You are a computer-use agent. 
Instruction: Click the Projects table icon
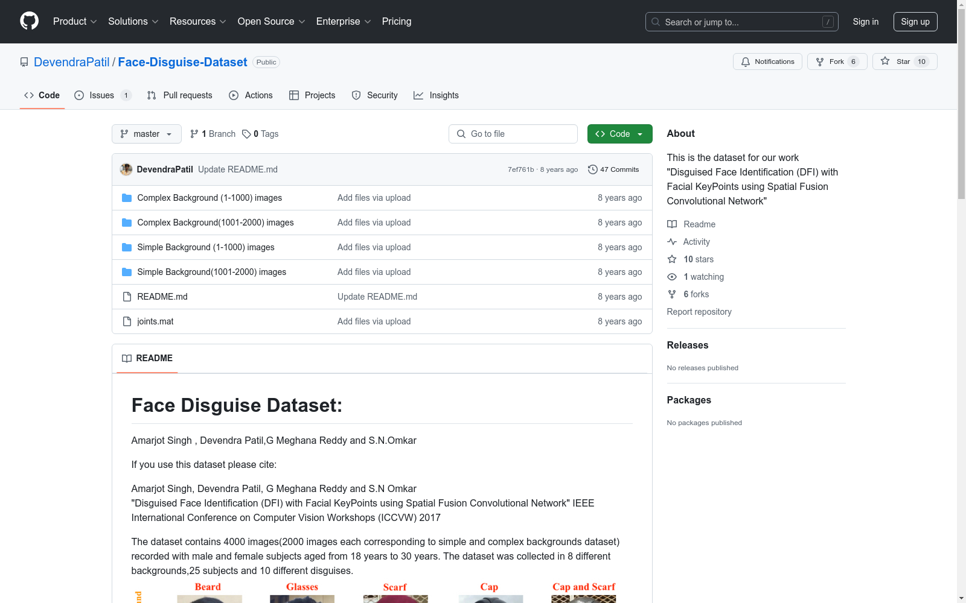pos(294,95)
